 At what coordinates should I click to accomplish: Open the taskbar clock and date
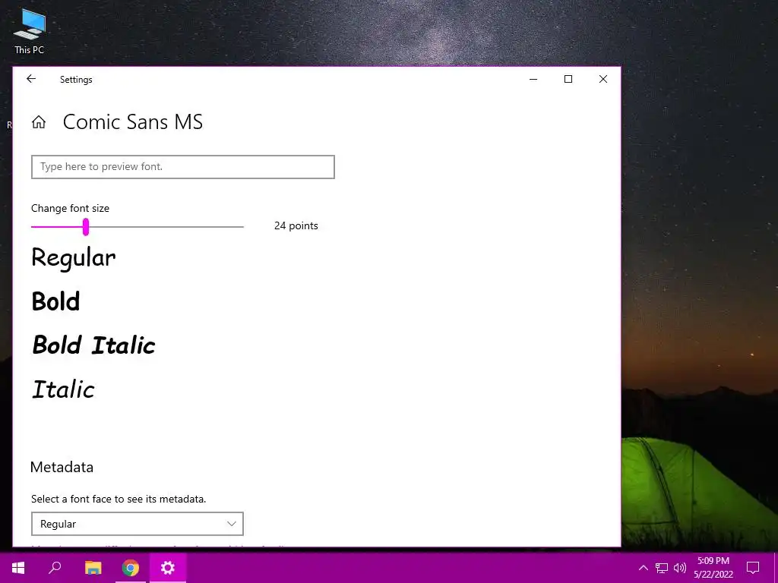tap(713, 568)
